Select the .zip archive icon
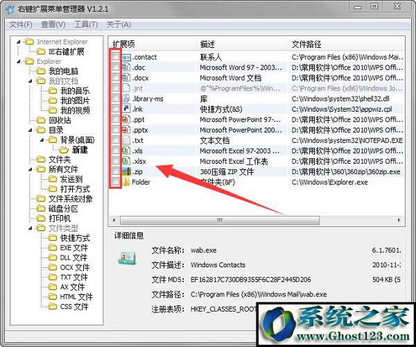The width and height of the screenshot is (416, 347). (125, 171)
